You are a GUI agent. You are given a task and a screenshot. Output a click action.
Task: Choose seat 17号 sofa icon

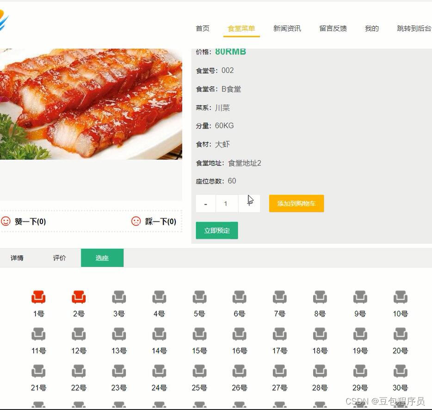tap(280, 334)
